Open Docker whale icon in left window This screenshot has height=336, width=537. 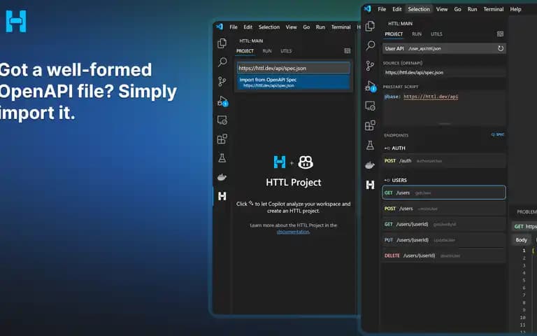[222, 177]
